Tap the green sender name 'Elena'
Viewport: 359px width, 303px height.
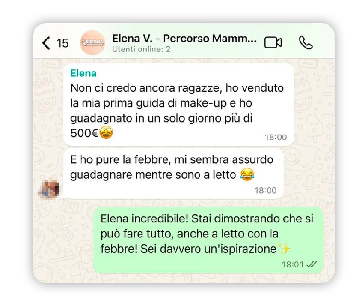coord(83,73)
